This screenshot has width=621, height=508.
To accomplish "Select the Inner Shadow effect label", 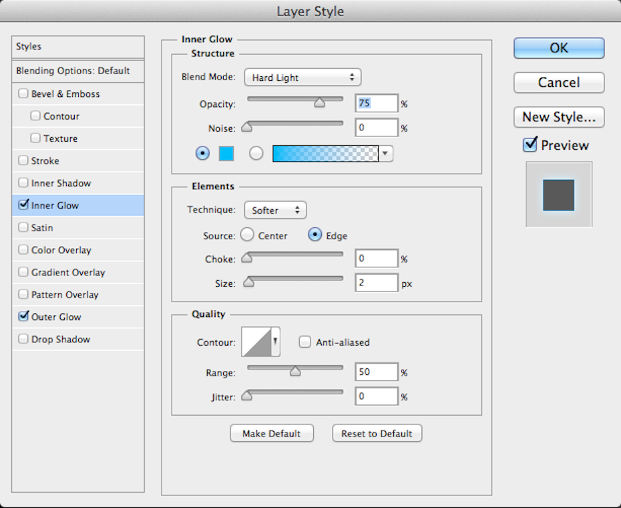I will [x=61, y=183].
